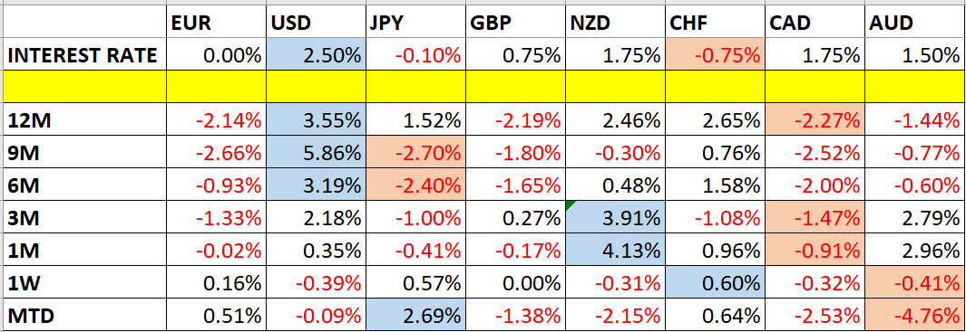This screenshot has width=966, height=332.
Task: Click the GBP 1W cell 0.00%
Action: point(515,283)
